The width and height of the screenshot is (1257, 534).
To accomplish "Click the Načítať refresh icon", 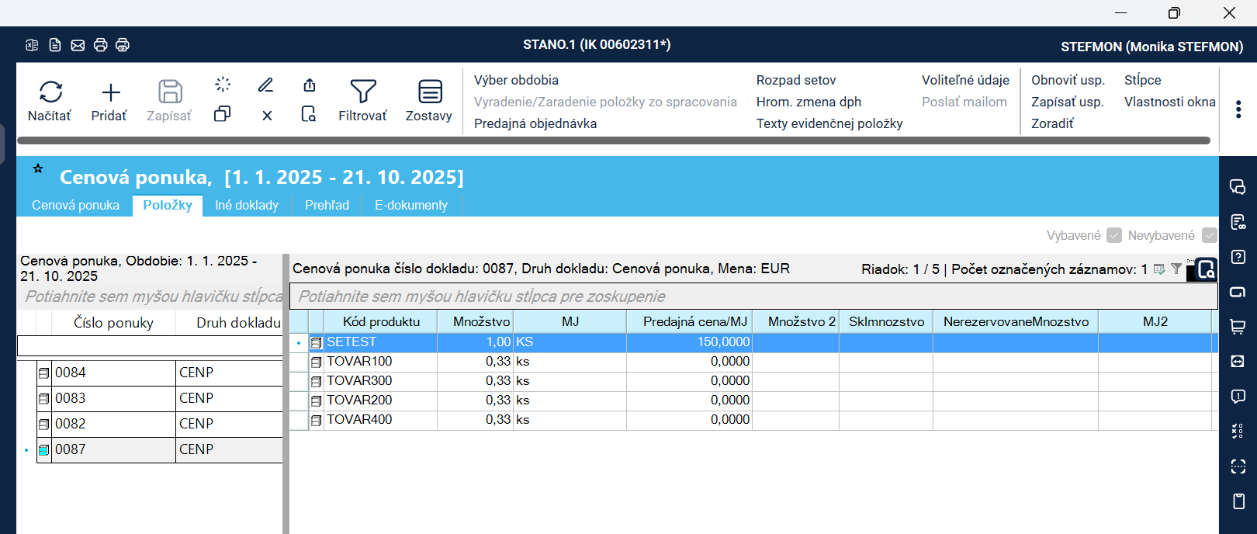I will click(x=50, y=92).
